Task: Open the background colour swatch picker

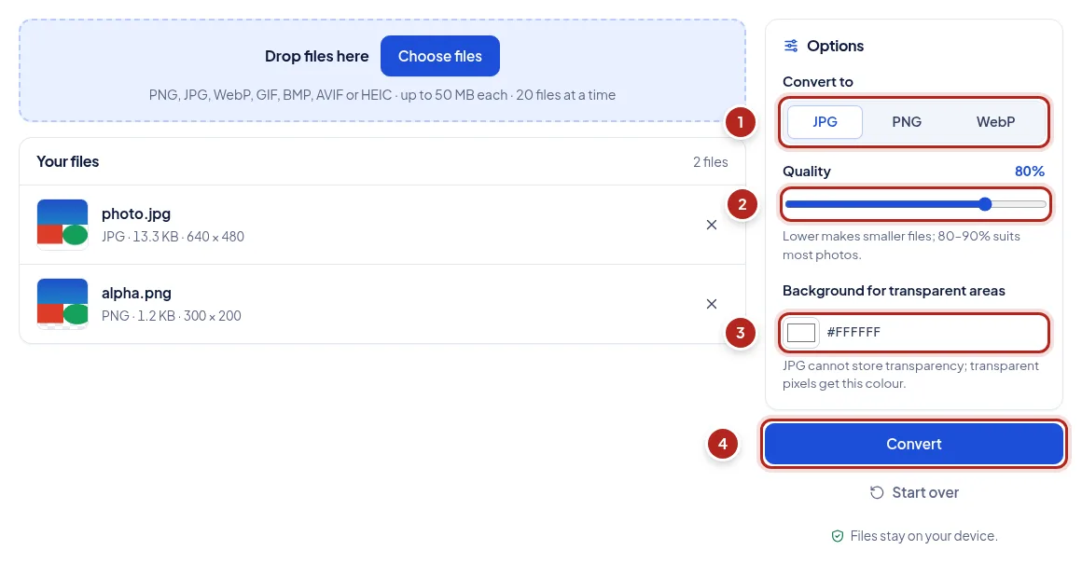Action: coord(801,332)
